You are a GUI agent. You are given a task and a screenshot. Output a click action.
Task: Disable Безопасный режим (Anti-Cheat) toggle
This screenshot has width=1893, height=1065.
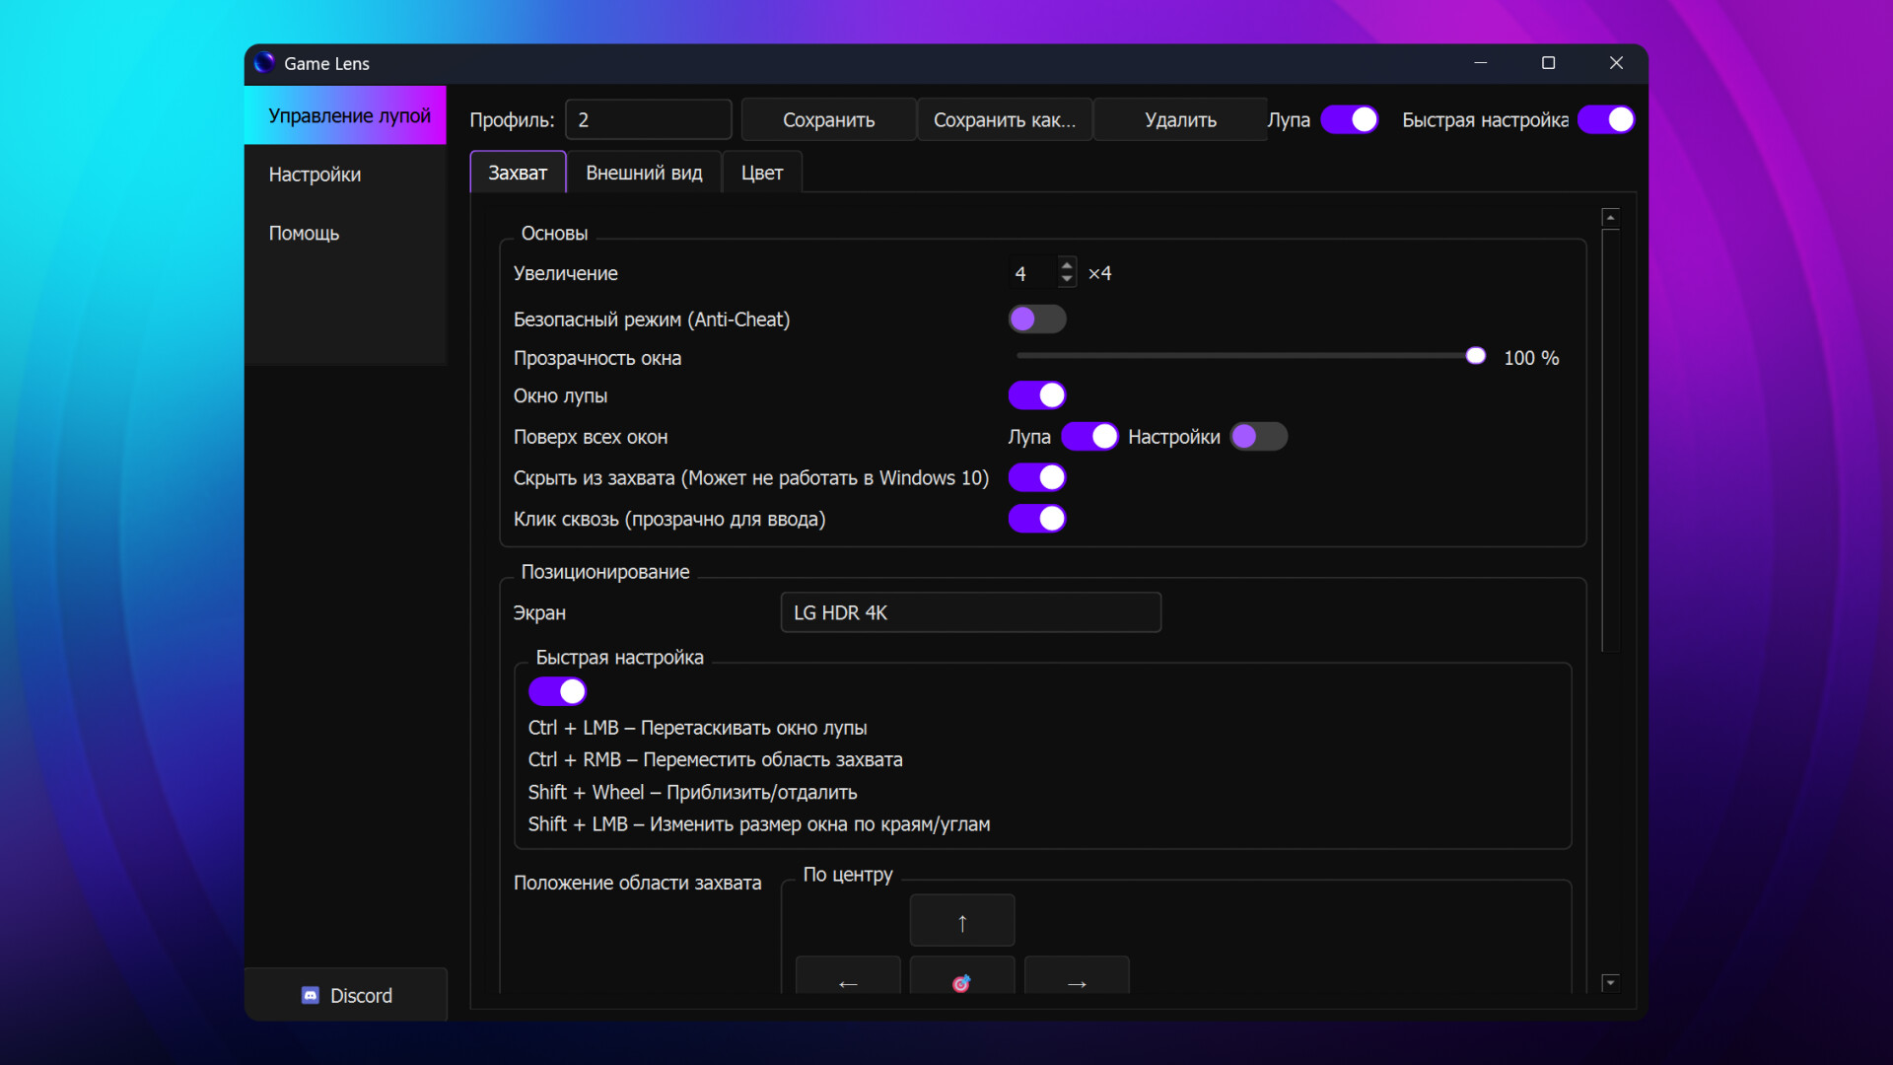pos(1037,319)
